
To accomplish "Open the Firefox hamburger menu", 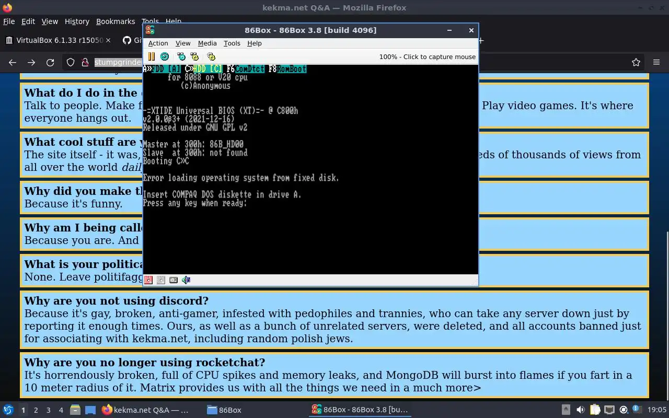I will click(x=656, y=63).
